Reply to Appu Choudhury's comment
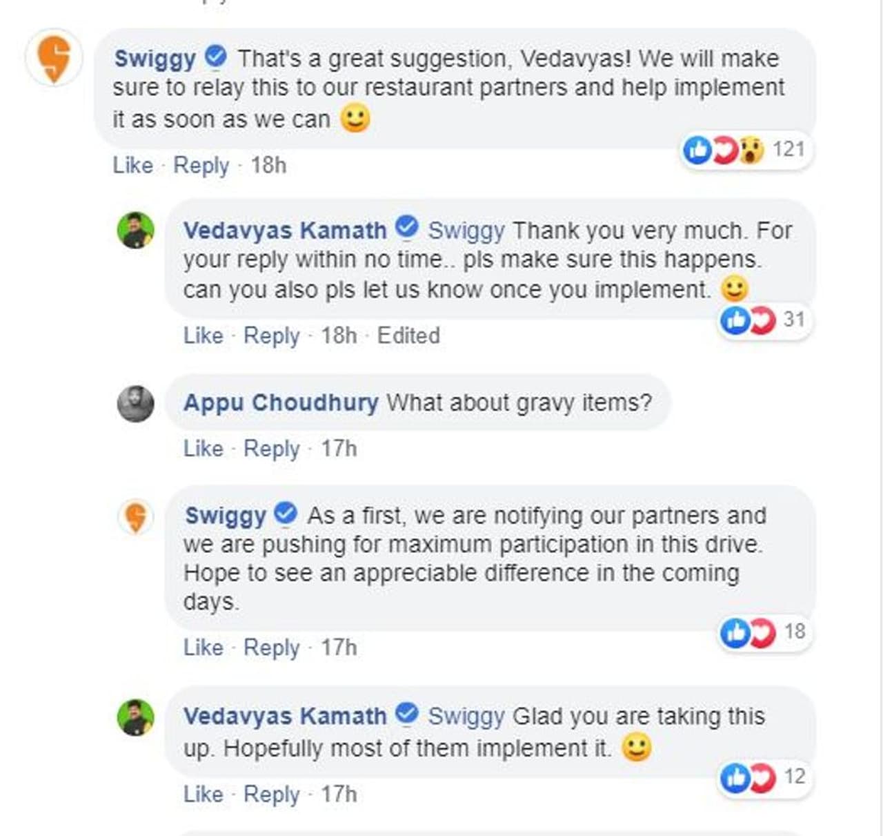The width and height of the screenshot is (883, 836). (x=271, y=449)
